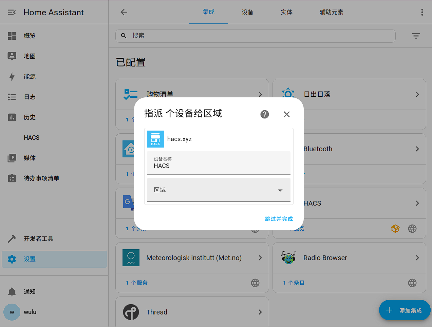This screenshot has width=432, height=327.
Task: Open the 区域 area dropdown
Action: click(219, 190)
